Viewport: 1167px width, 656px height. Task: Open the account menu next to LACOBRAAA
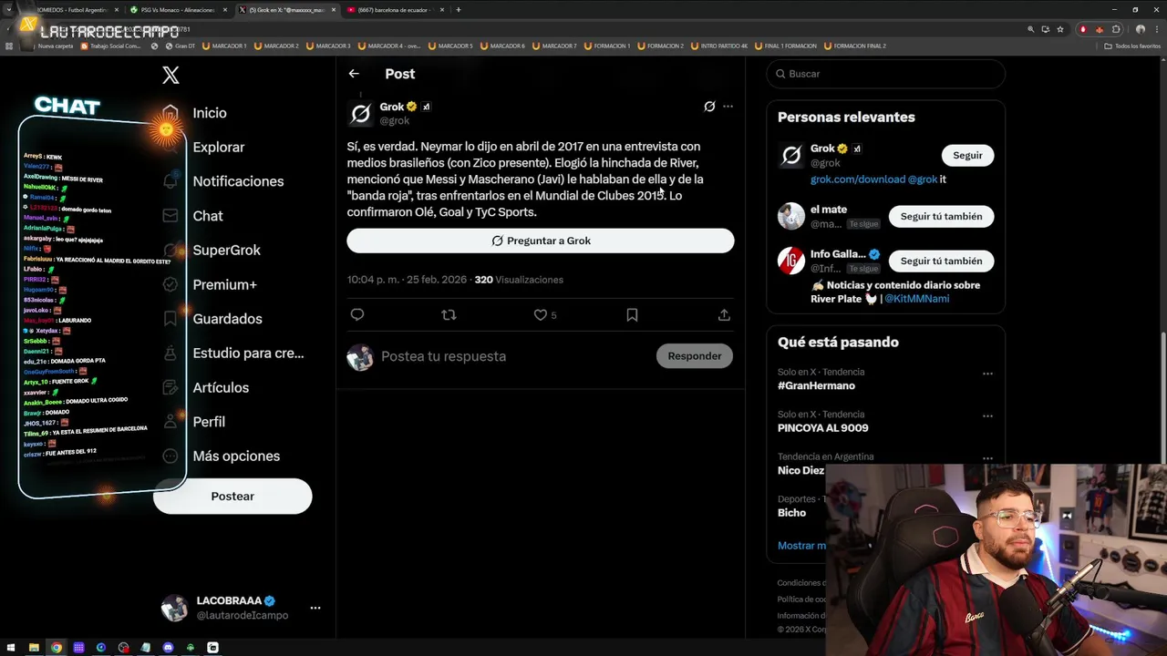[x=315, y=608]
